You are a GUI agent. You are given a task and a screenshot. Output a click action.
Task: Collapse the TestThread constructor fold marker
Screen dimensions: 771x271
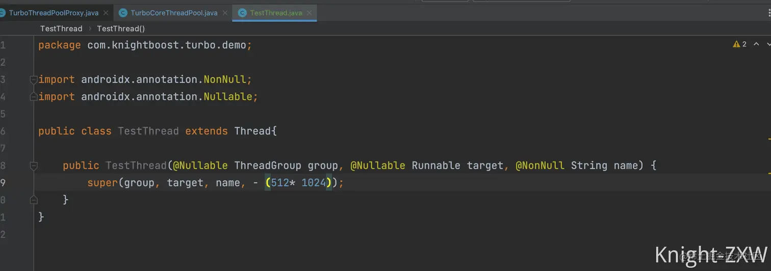click(33, 166)
